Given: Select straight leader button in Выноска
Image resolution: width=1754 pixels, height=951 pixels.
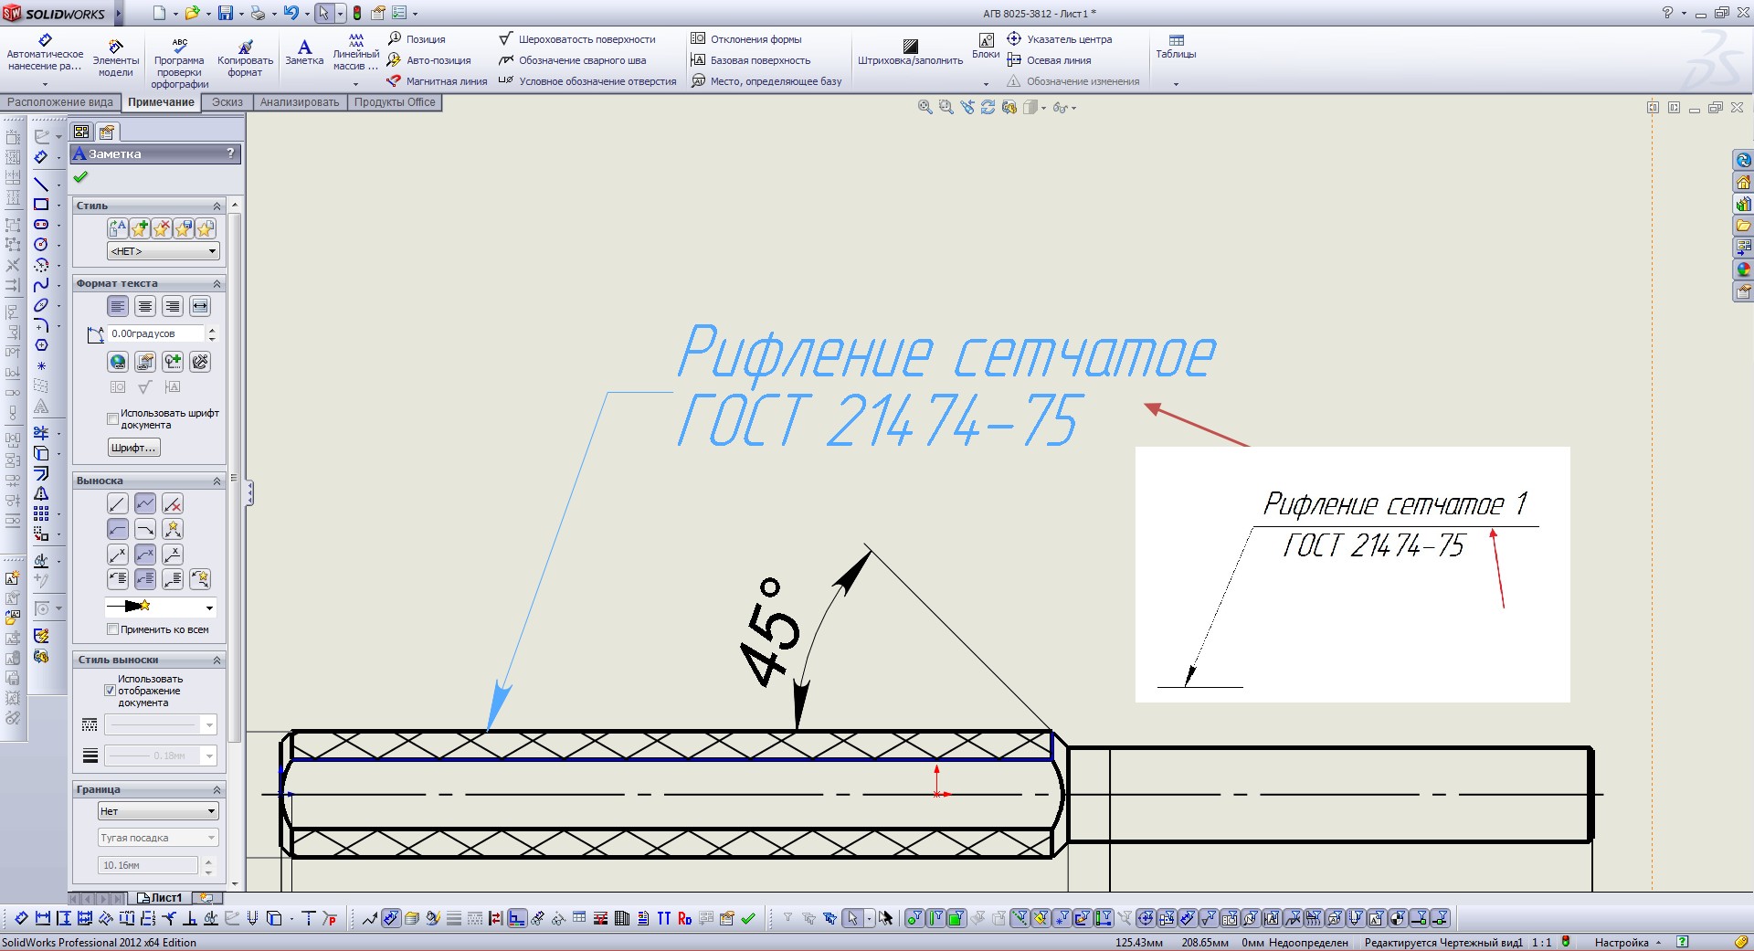Looking at the screenshot, I should [118, 503].
